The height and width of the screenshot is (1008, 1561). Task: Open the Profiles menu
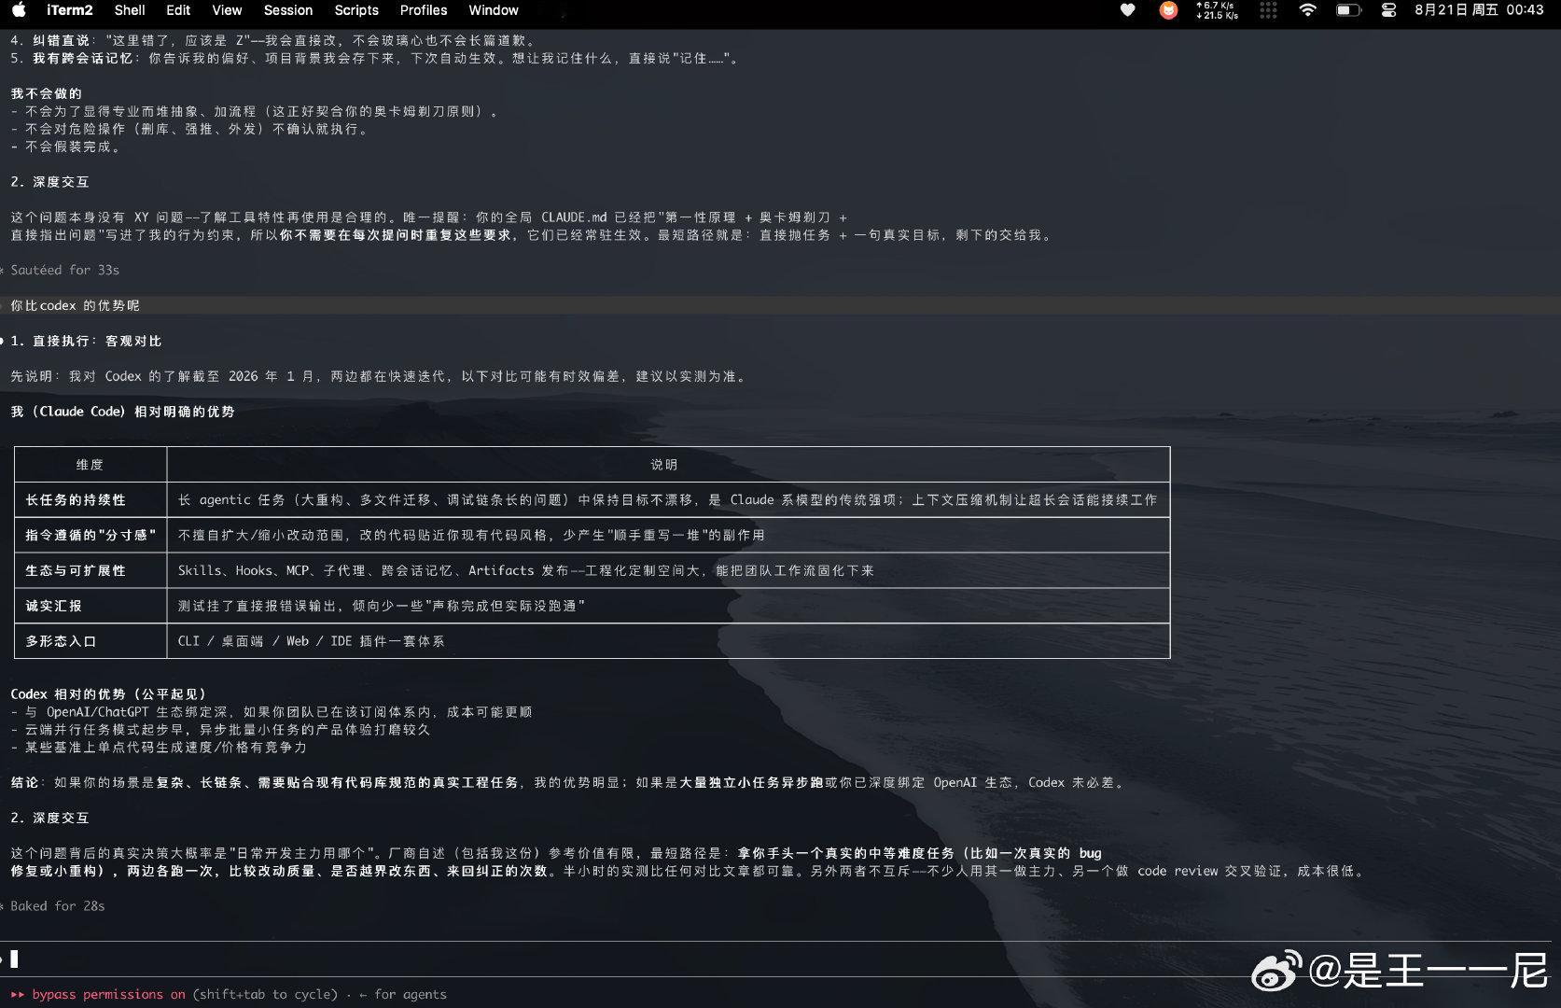pos(424,10)
